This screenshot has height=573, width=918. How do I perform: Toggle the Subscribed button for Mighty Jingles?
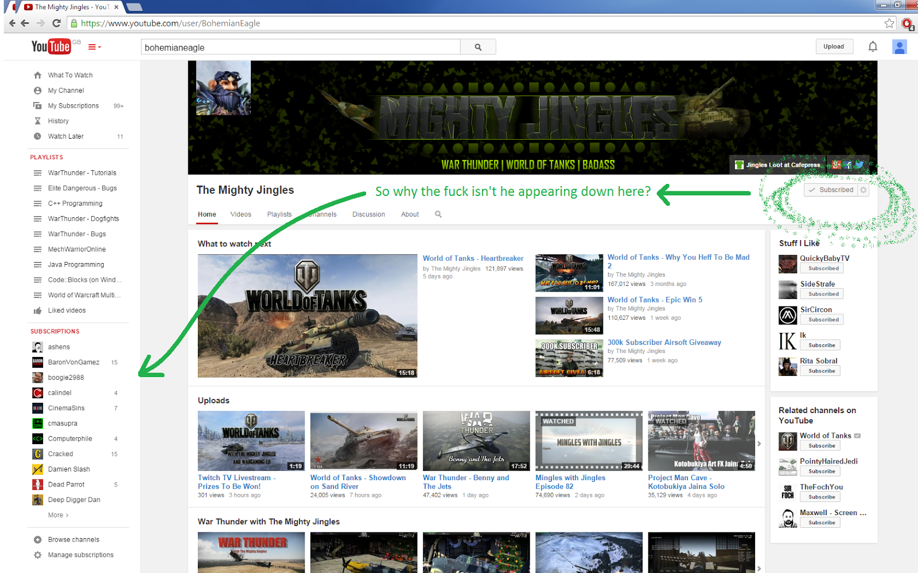click(831, 190)
